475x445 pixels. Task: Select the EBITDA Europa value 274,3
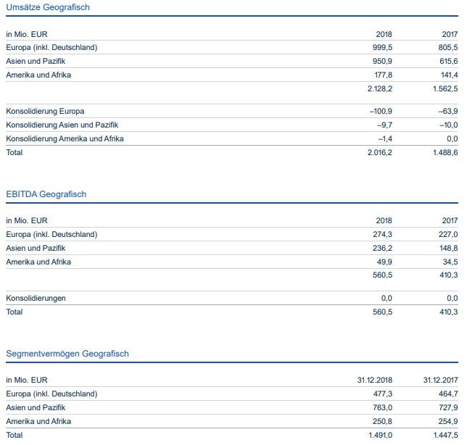tap(382, 234)
